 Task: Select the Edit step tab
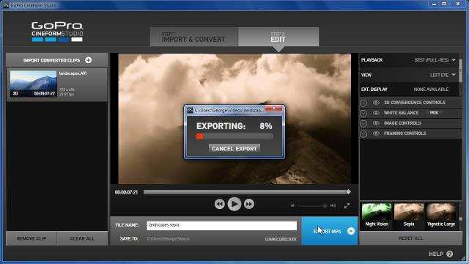pyautogui.click(x=278, y=37)
